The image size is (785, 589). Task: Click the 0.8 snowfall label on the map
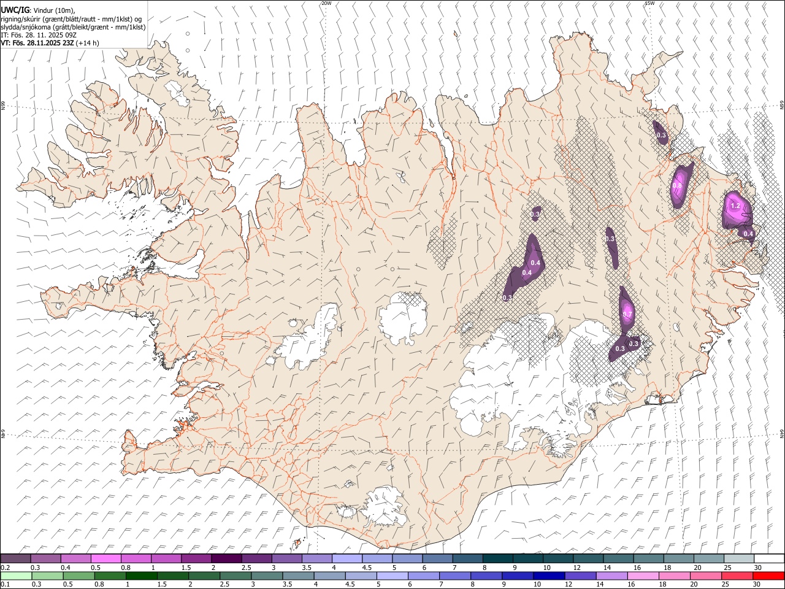678,185
